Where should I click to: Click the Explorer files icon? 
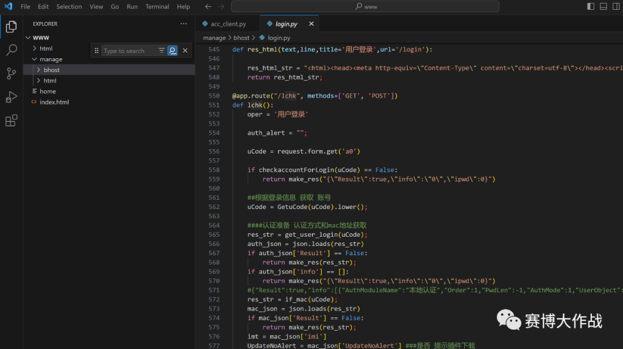(x=11, y=26)
